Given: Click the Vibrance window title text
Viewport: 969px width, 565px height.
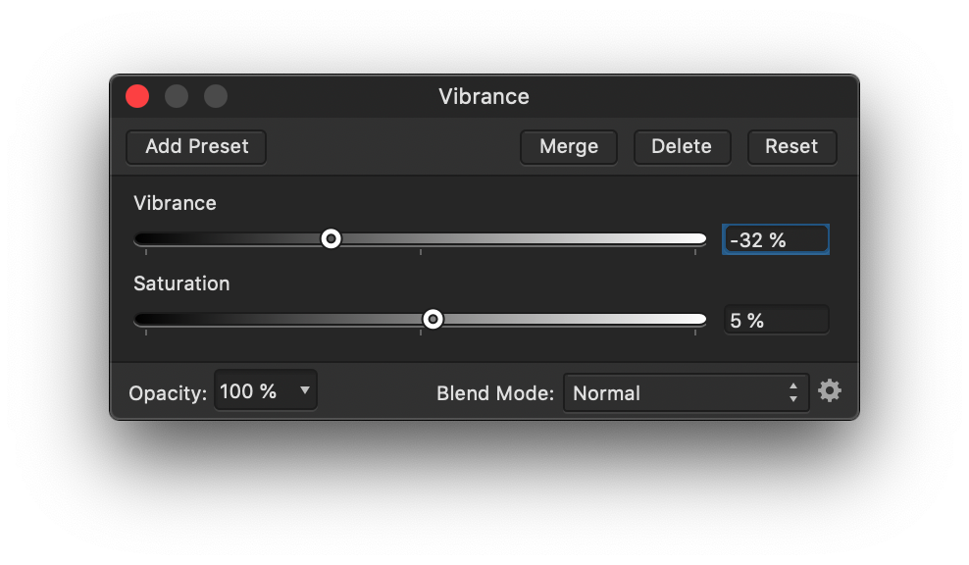Looking at the screenshot, I should point(484,97).
